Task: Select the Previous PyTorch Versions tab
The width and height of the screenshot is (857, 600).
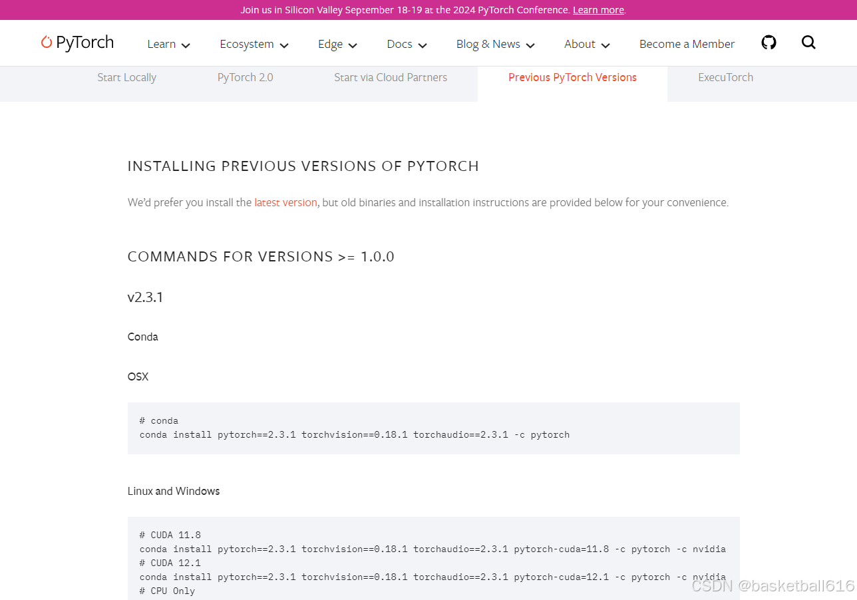Action: click(572, 77)
